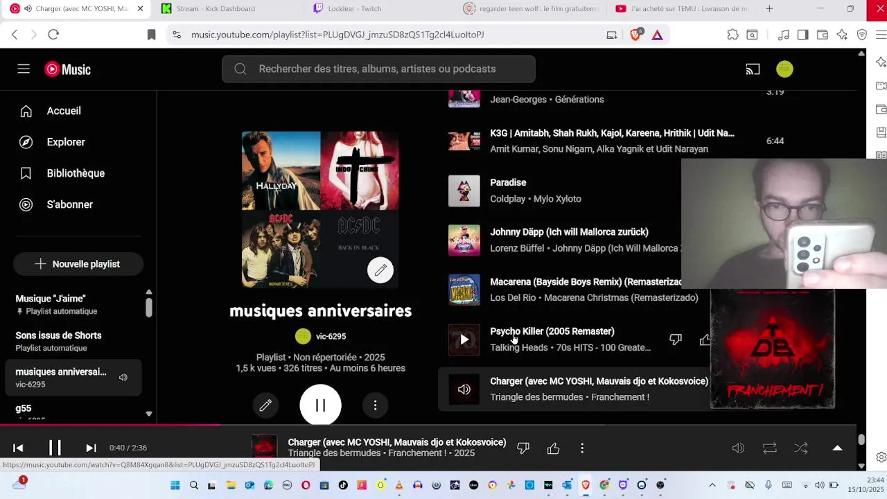Mute the player volume

738,448
